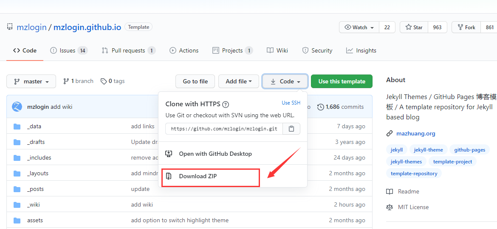The height and width of the screenshot is (229, 497).
Task: Click the 861 forks count
Action: (489, 28)
